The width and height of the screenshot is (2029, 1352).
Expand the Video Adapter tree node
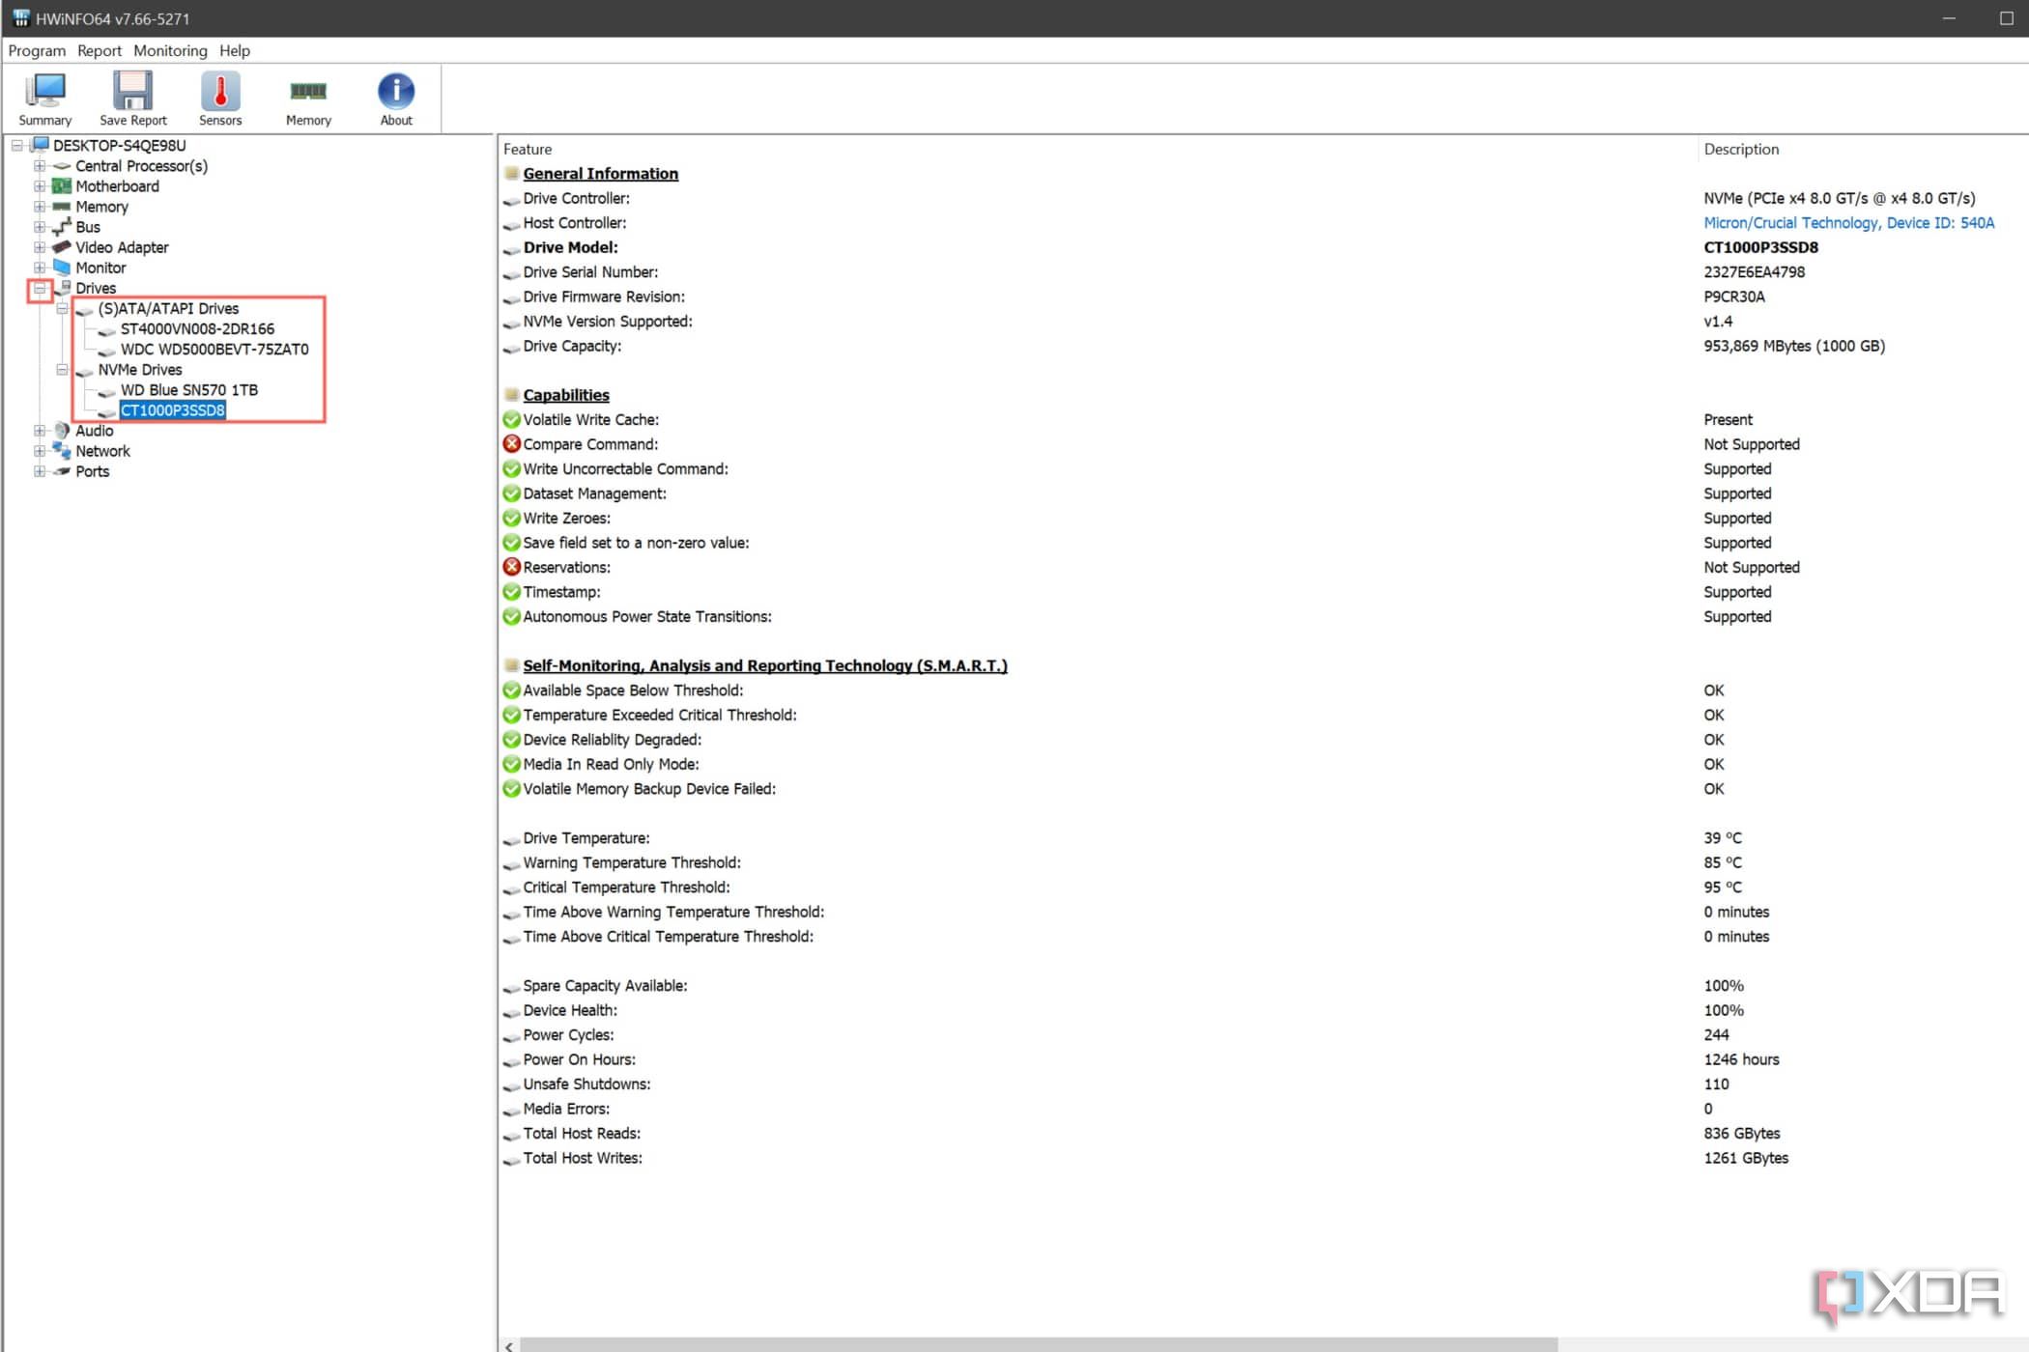40,247
